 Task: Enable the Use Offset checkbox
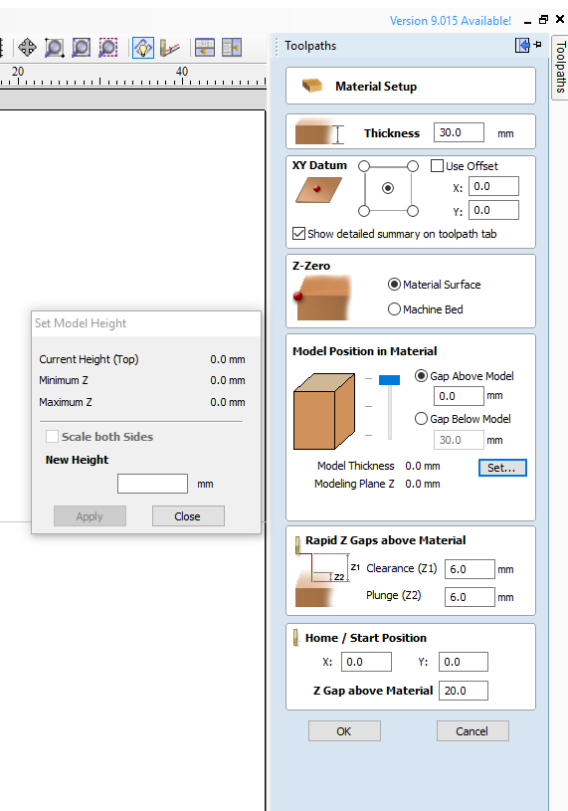[x=438, y=165]
